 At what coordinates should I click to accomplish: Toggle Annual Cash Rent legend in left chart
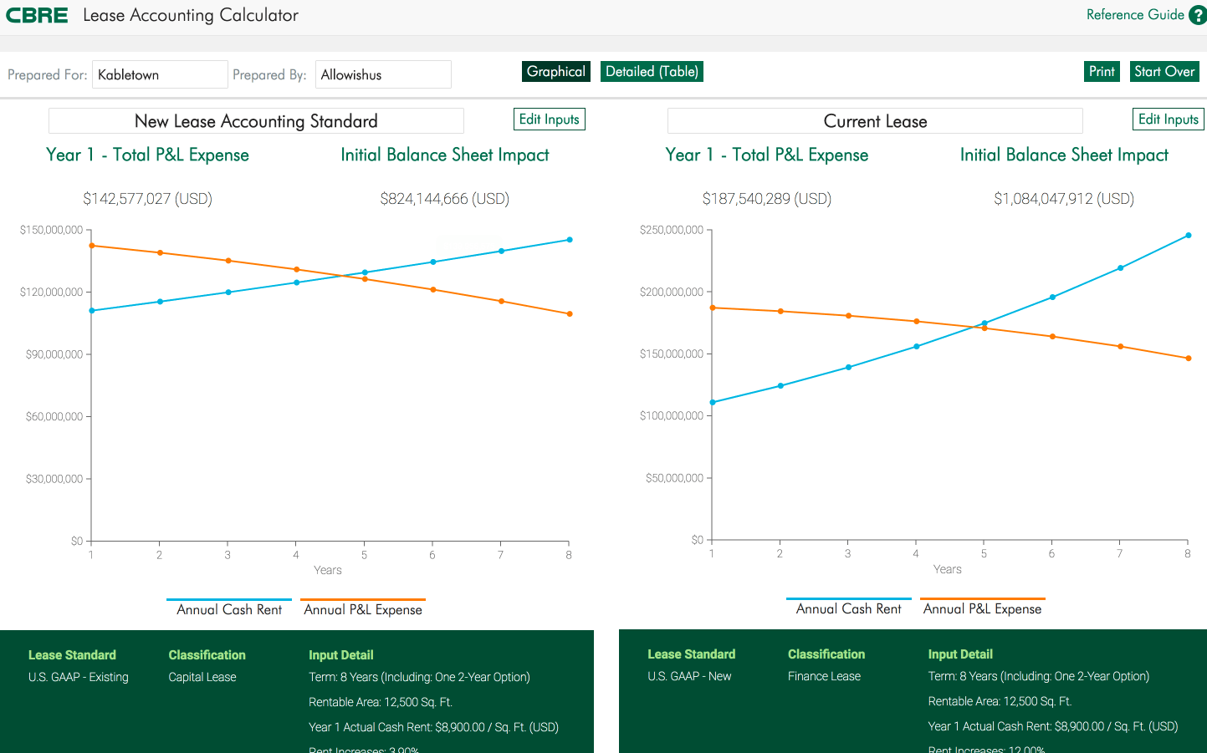coord(229,609)
